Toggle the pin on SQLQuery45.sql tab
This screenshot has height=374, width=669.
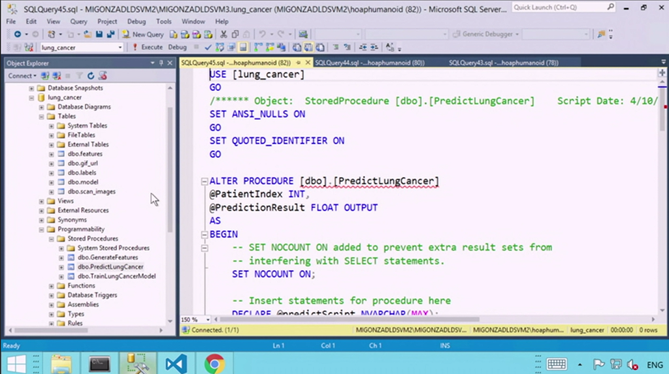[298, 63]
